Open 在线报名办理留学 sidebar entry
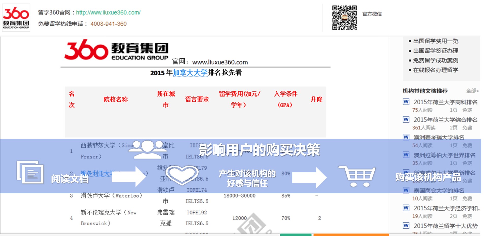The width and height of the screenshot is (495, 236). coord(435,70)
